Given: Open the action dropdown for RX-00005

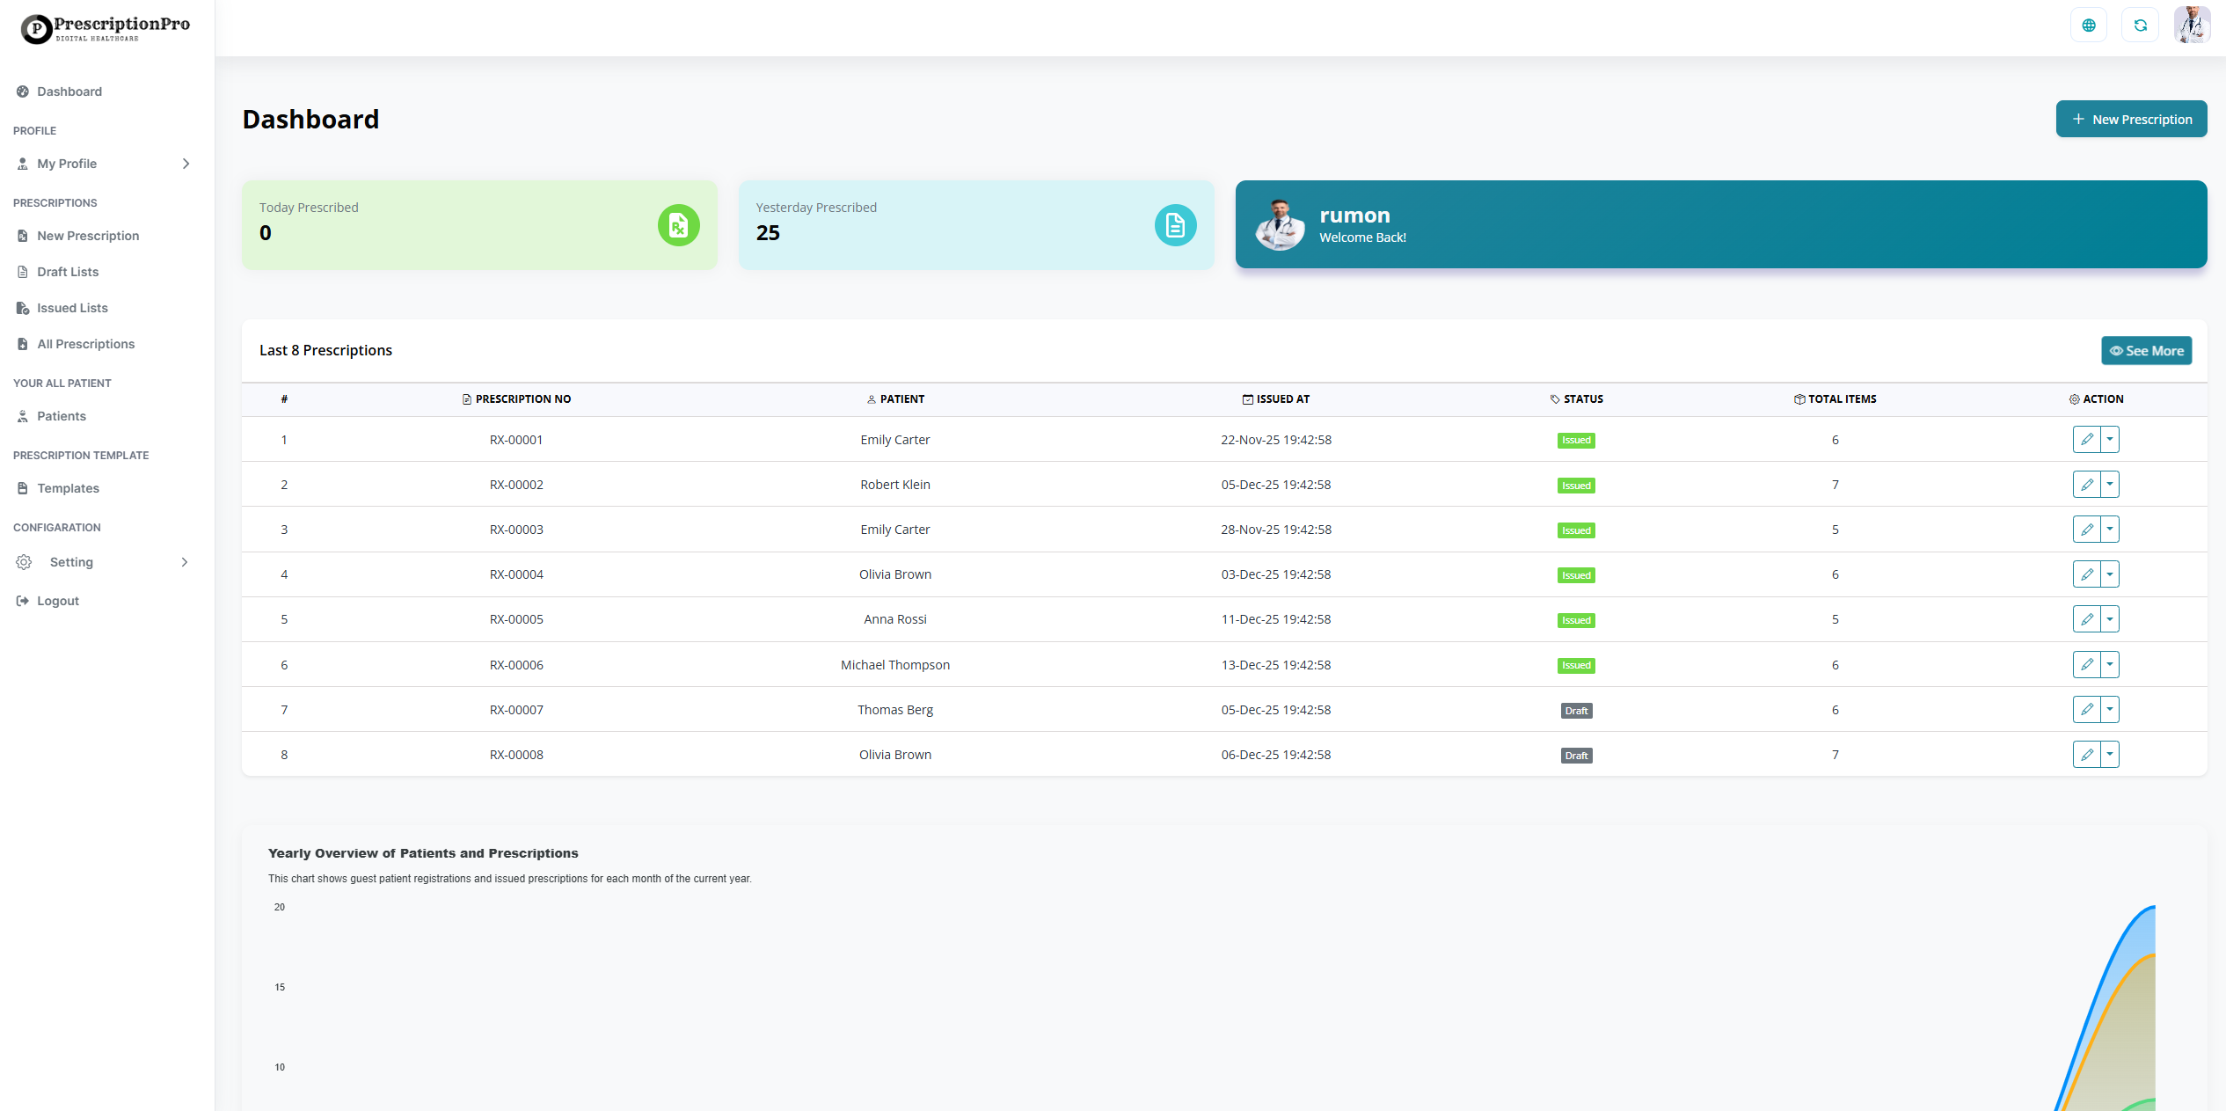Looking at the screenshot, I should [2109, 618].
